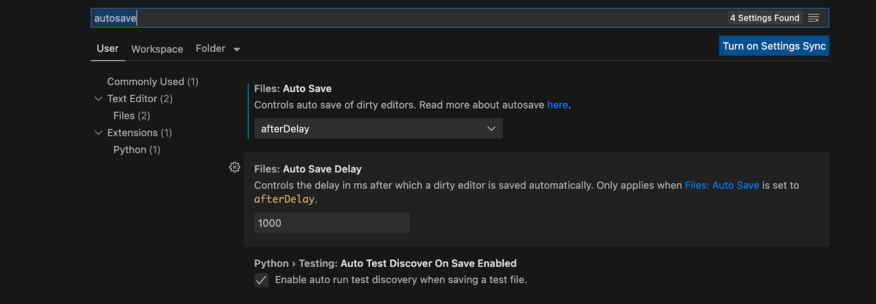Switch to the Workspace settings tab

[x=157, y=49]
